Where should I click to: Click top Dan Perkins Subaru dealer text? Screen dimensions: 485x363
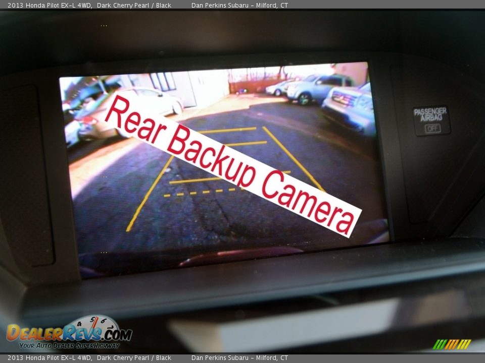point(239,5)
